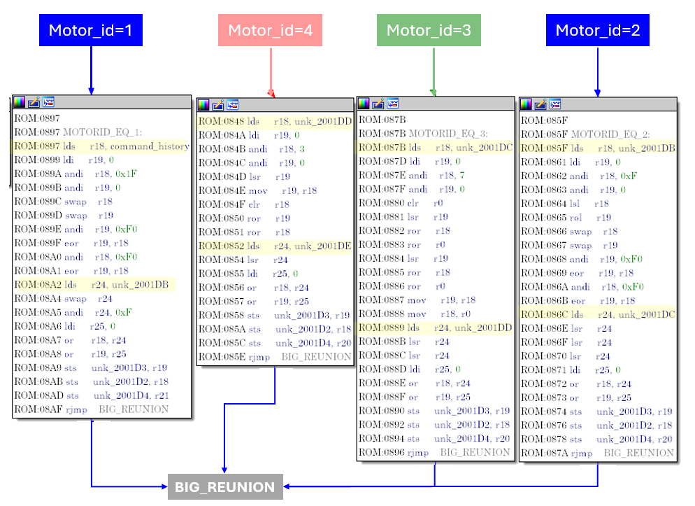Viewport: 695px width, 506px height.
Task: Click the line "ROM:087B lds r18, unk_2001DC"
Action: [436, 147]
